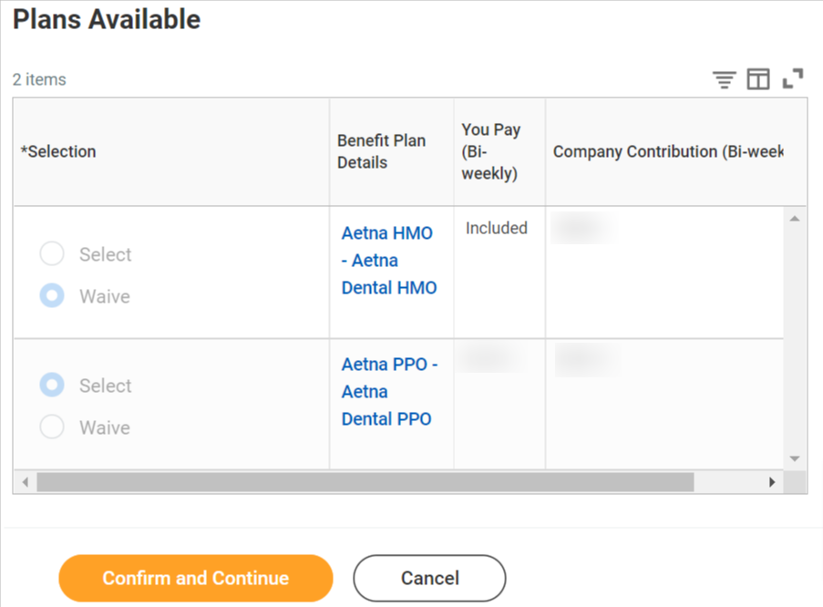The image size is (823, 607).
Task: Click Confirm and Continue button
Action: pyautogui.click(x=196, y=578)
